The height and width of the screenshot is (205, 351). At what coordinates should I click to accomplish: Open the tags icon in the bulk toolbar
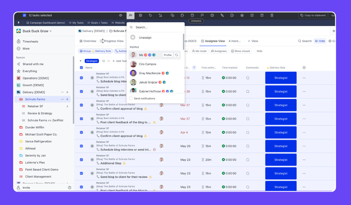coord(150,15)
